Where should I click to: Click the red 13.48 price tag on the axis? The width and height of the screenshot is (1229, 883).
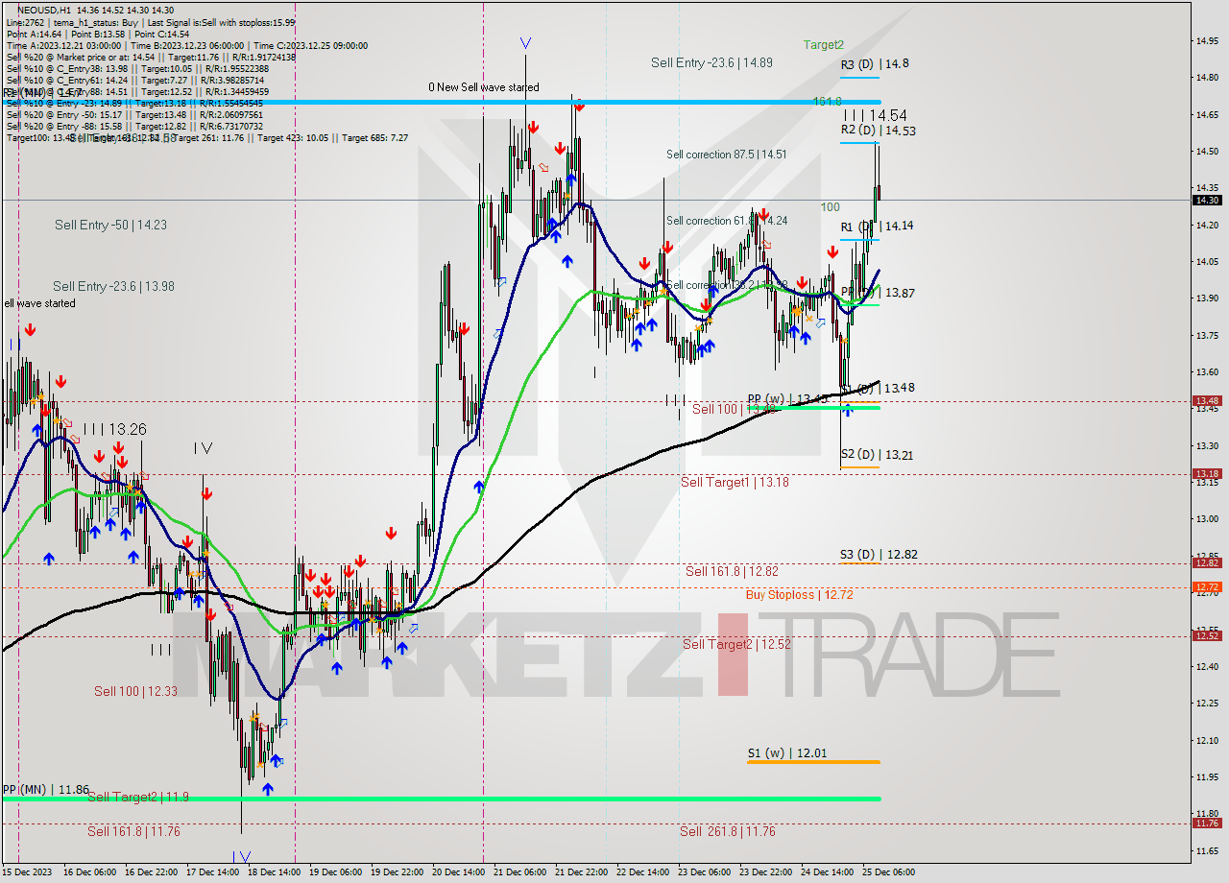[x=1206, y=401]
